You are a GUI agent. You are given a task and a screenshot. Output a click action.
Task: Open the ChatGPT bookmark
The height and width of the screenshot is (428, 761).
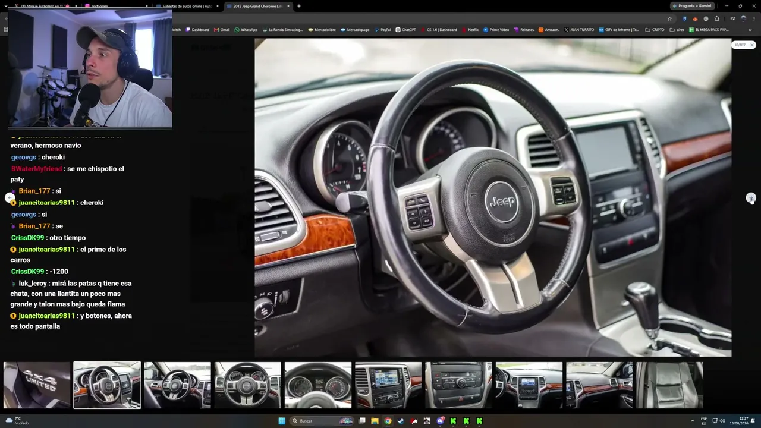405,30
